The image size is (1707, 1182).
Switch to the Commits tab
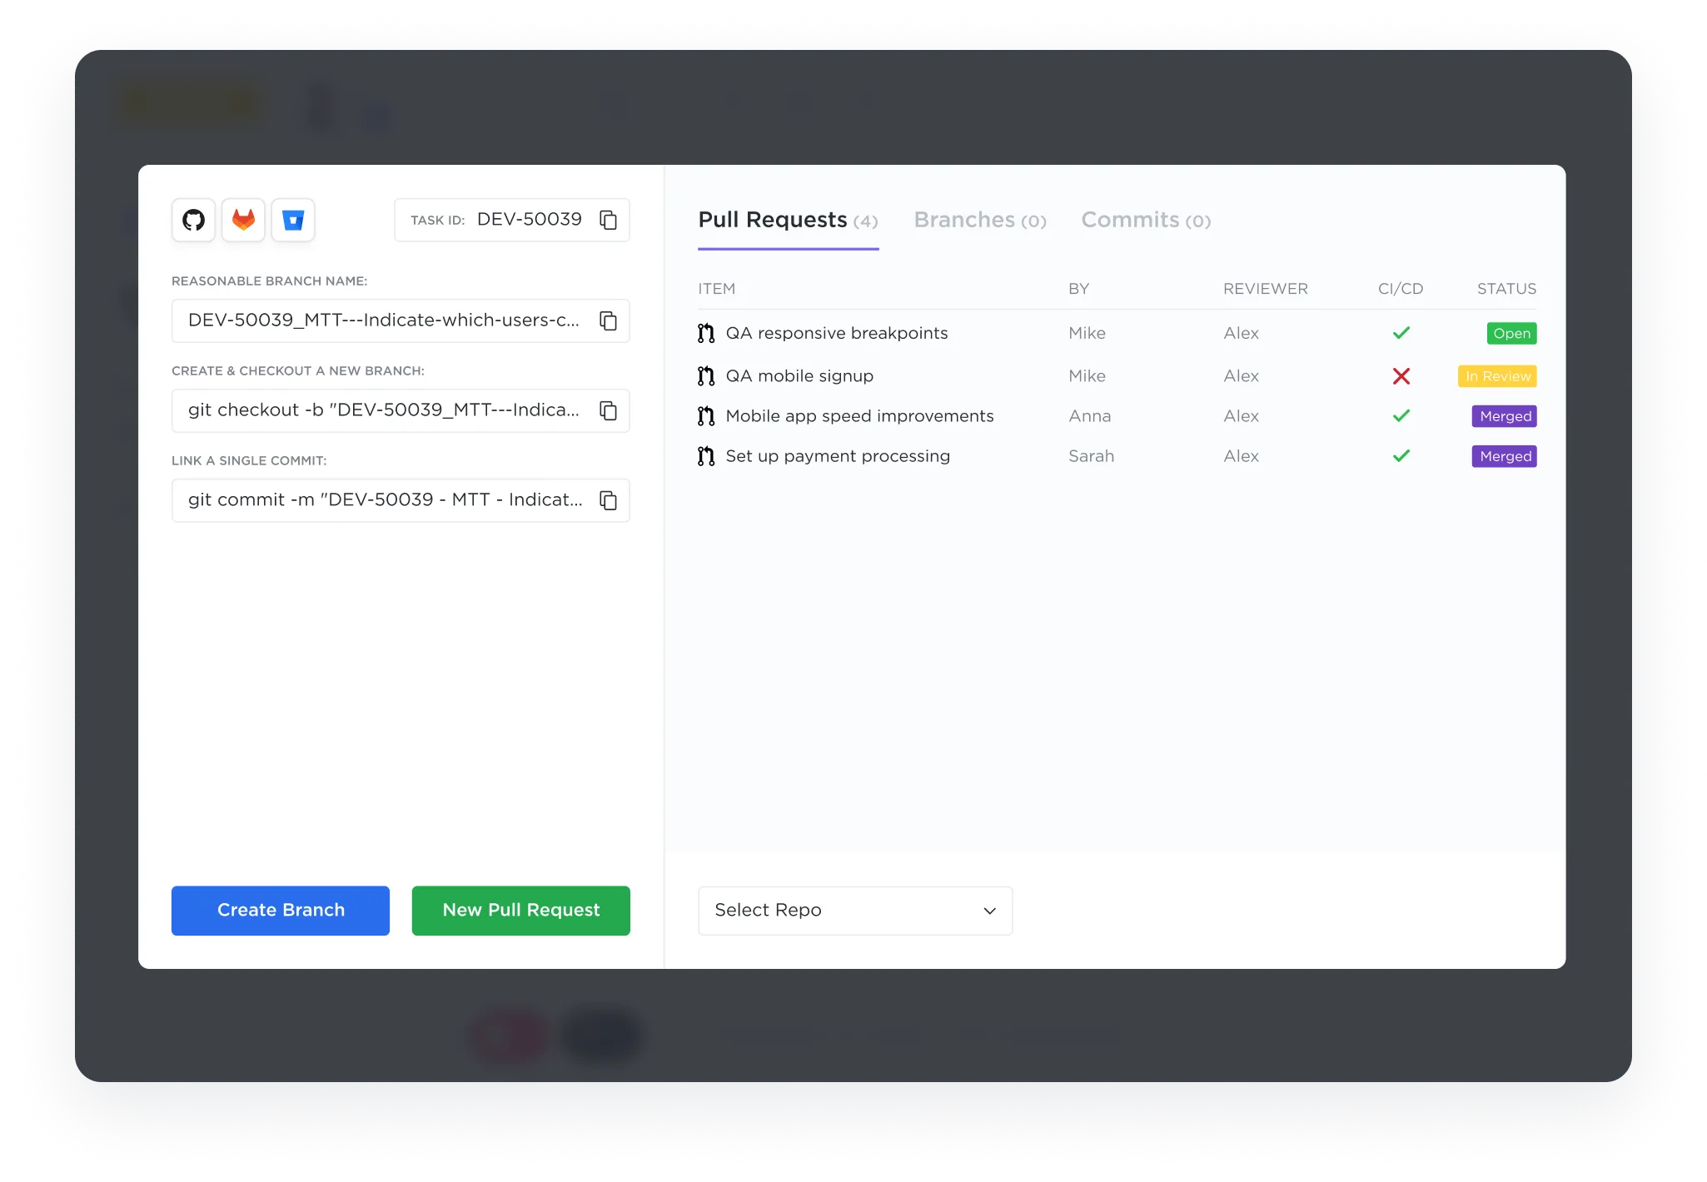click(x=1146, y=221)
